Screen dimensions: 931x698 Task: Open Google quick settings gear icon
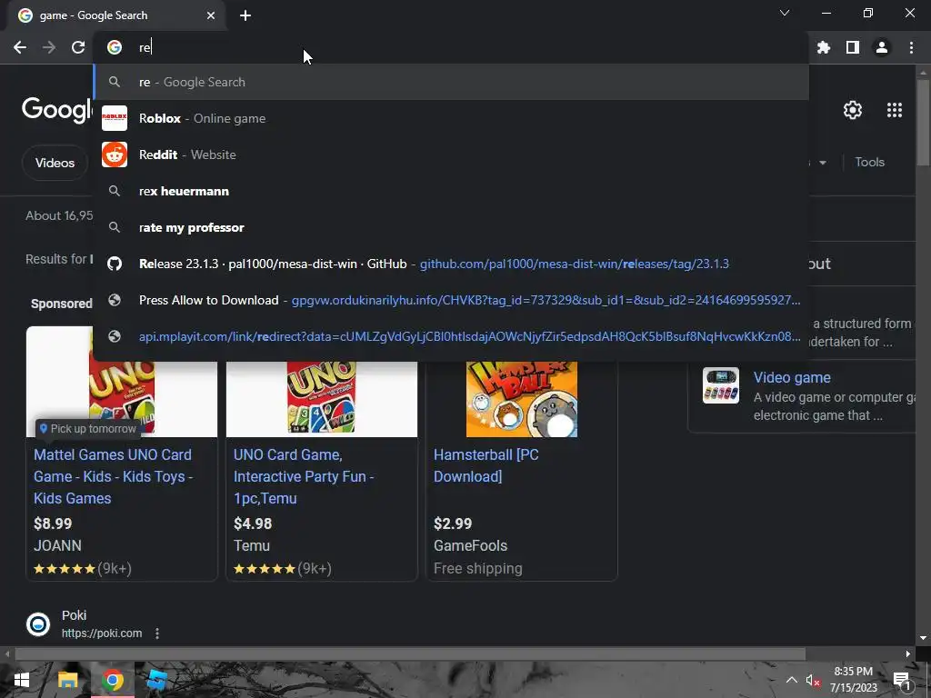(853, 110)
